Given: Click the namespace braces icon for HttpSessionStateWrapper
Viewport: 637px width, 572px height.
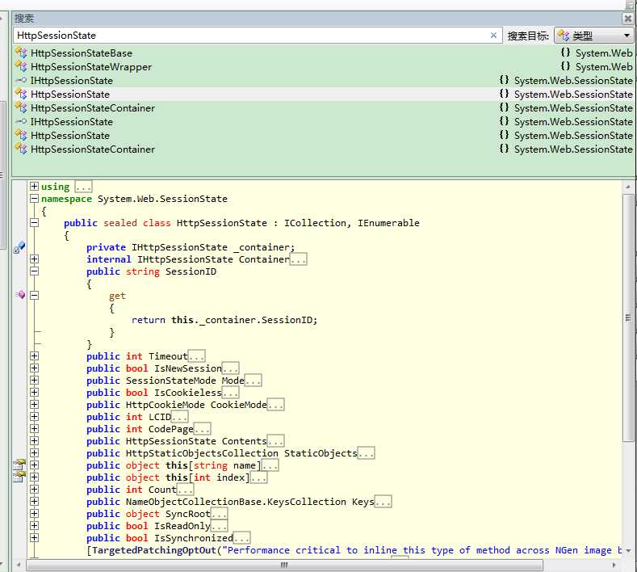Looking at the screenshot, I should (x=565, y=66).
